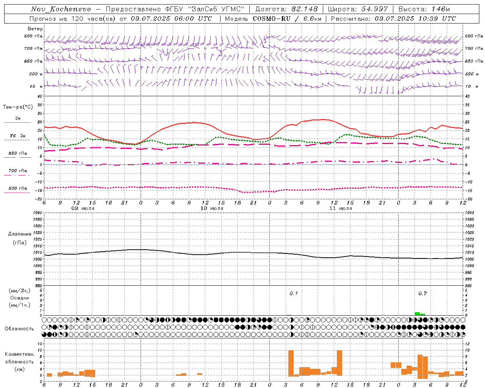Click the '0.7' precipitation amount value
This screenshot has width=485, height=388.
[422, 294]
